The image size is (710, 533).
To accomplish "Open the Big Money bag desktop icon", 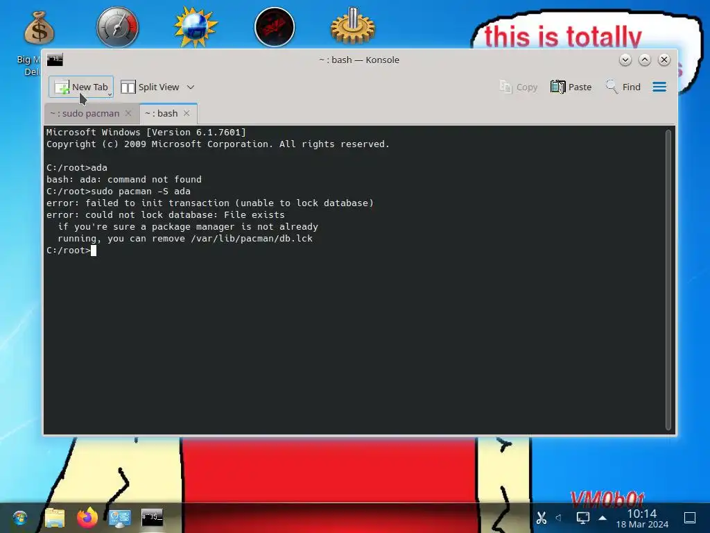I will pos(40,29).
